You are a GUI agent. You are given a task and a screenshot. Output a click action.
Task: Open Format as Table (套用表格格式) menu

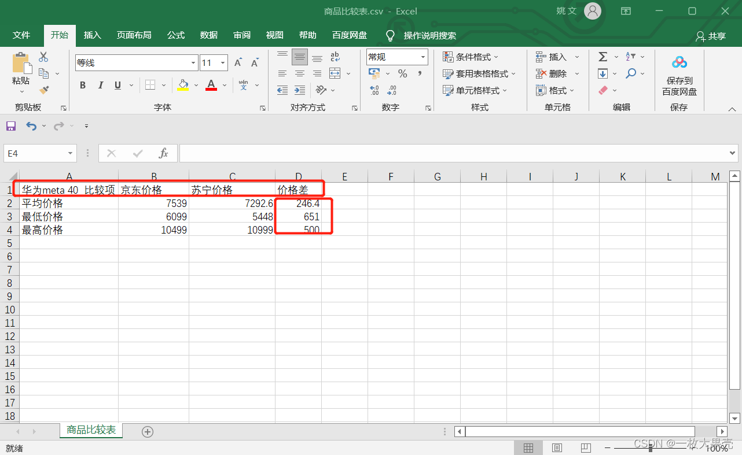[x=479, y=73]
